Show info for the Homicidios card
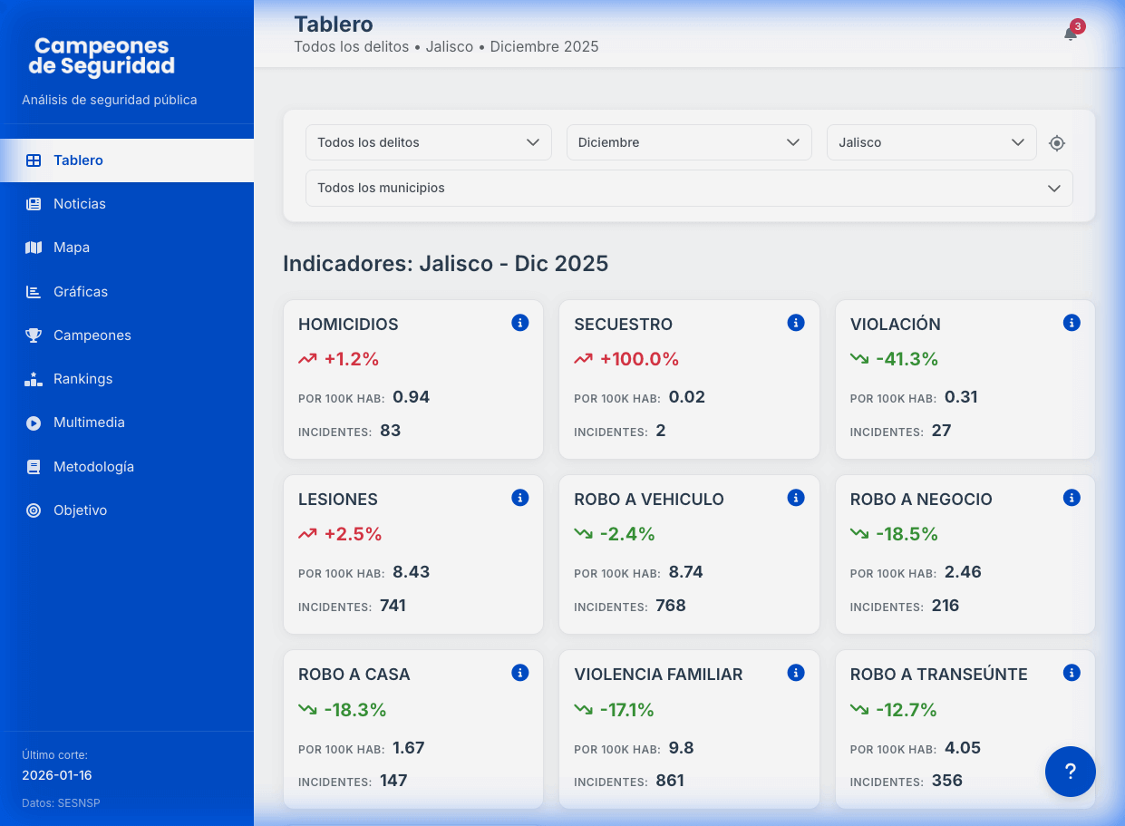Image resolution: width=1125 pixels, height=826 pixels. tap(519, 323)
